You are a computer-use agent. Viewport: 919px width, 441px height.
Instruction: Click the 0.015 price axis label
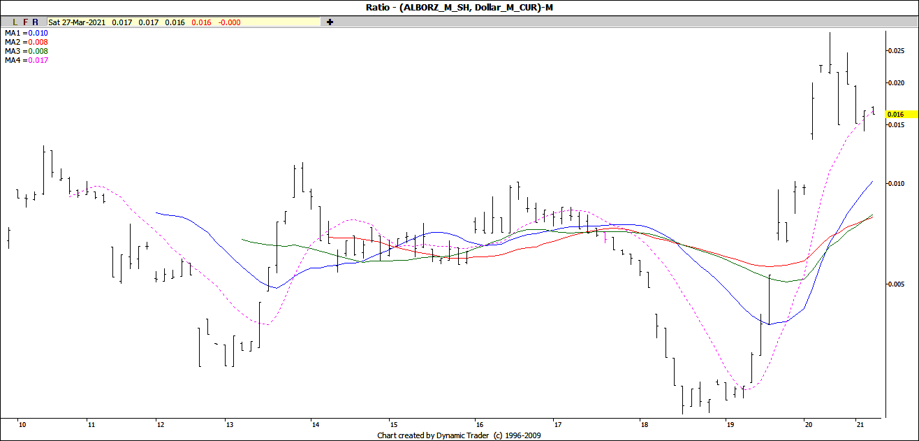click(x=896, y=124)
